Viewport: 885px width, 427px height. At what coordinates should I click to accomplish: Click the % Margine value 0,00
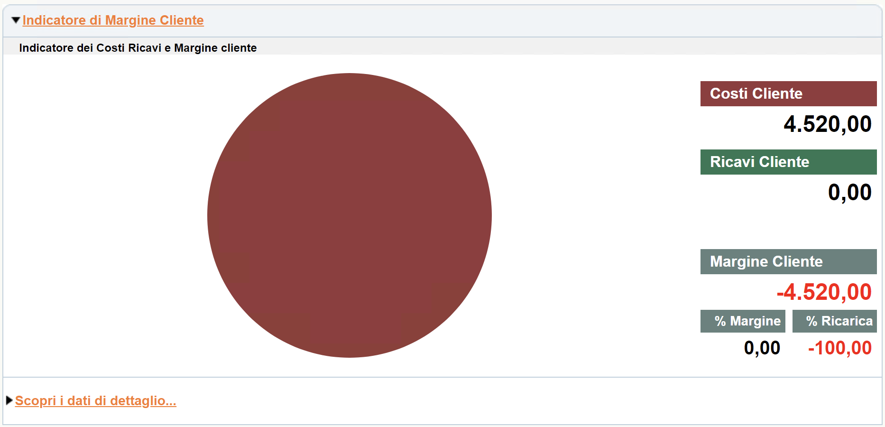click(762, 348)
